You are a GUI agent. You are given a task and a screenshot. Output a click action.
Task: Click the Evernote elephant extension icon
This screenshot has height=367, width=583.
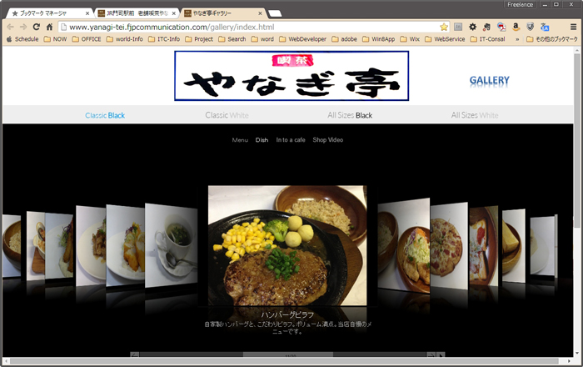pos(486,27)
